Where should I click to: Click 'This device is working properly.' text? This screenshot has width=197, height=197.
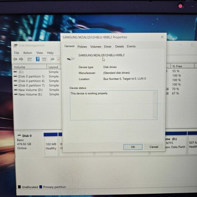pos(89,93)
